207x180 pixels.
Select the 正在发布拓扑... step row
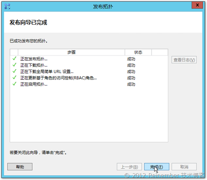(89, 59)
